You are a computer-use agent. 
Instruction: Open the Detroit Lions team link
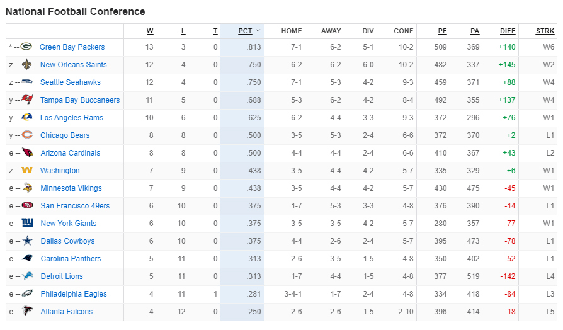click(x=62, y=276)
